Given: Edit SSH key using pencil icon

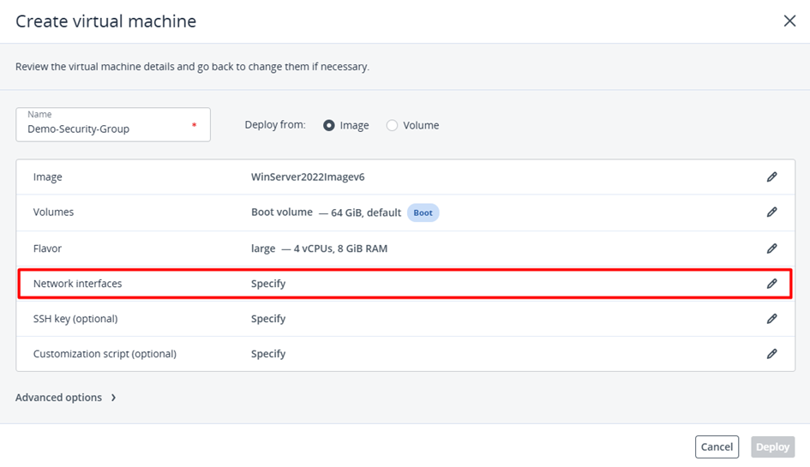Looking at the screenshot, I should [x=771, y=319].
